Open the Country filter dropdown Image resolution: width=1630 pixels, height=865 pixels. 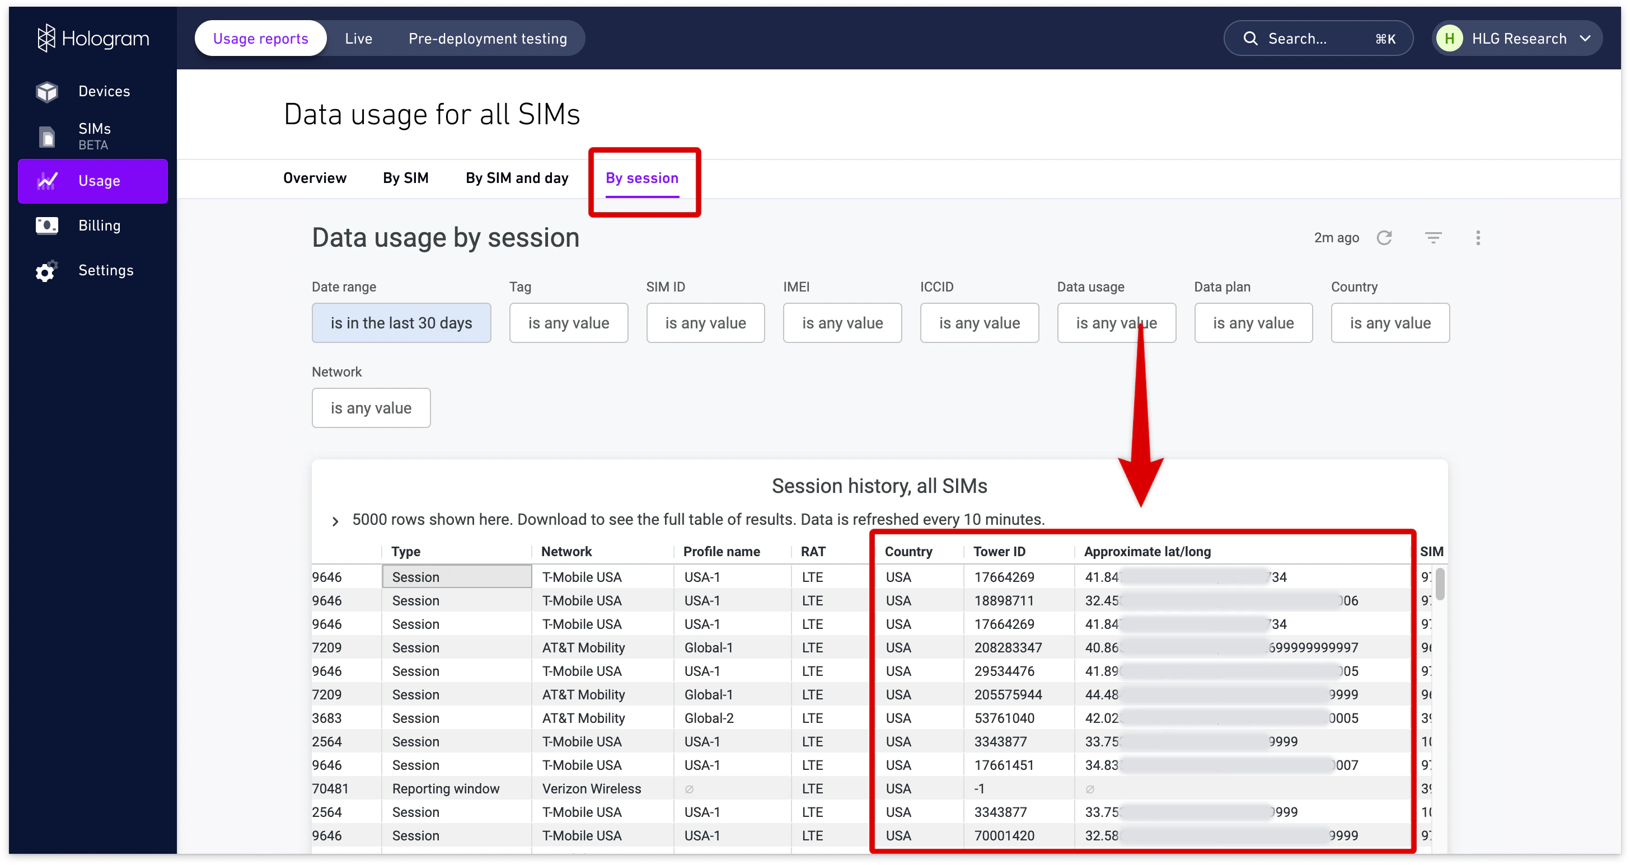tap(1390, 323)
